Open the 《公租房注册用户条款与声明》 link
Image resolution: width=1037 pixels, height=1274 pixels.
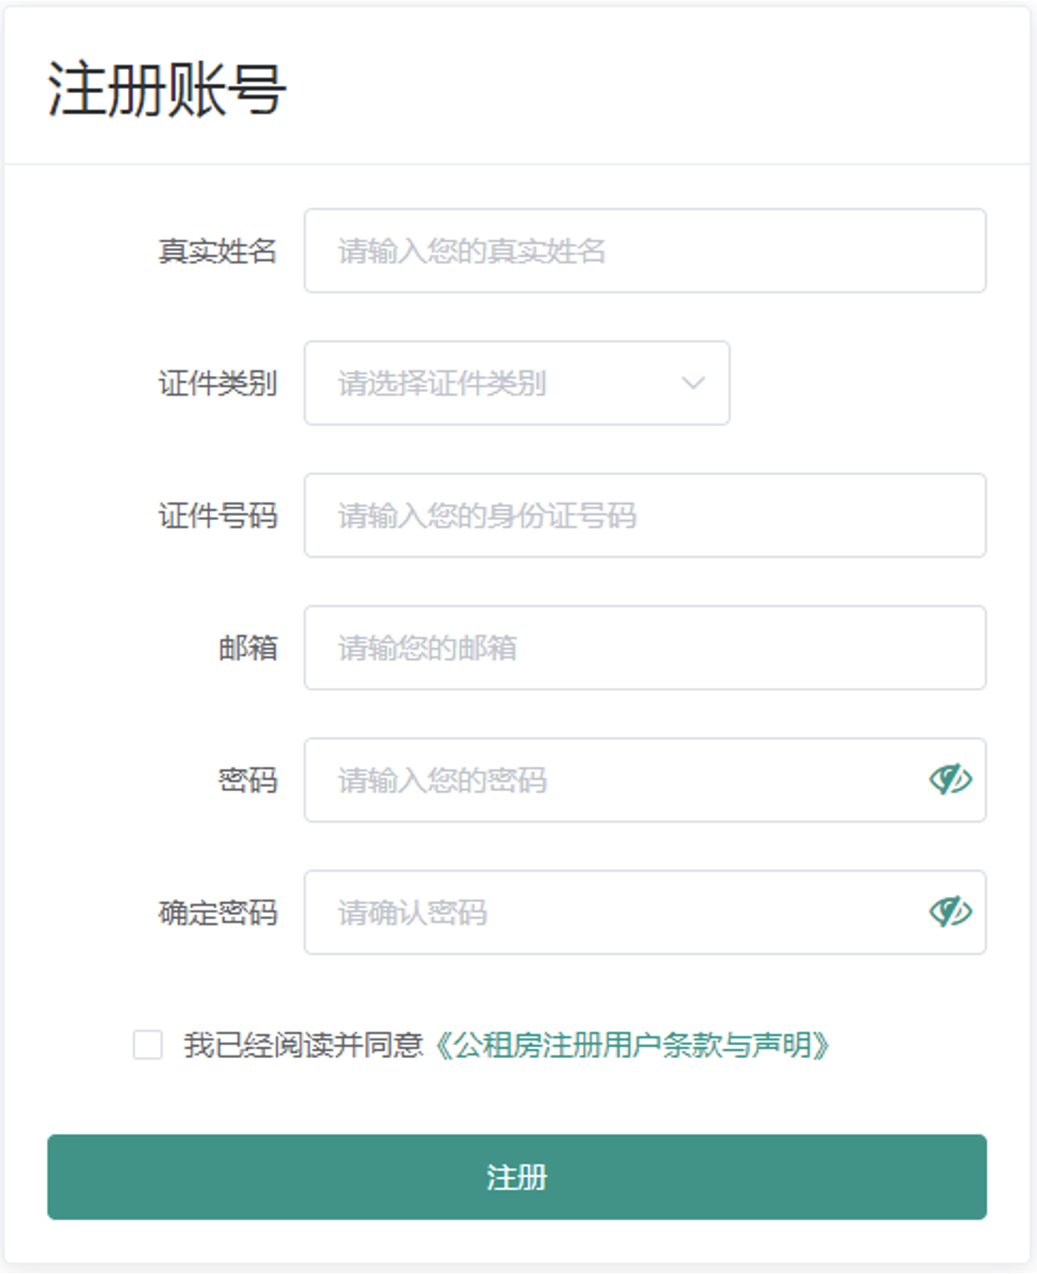click(x=632, y=1045)
